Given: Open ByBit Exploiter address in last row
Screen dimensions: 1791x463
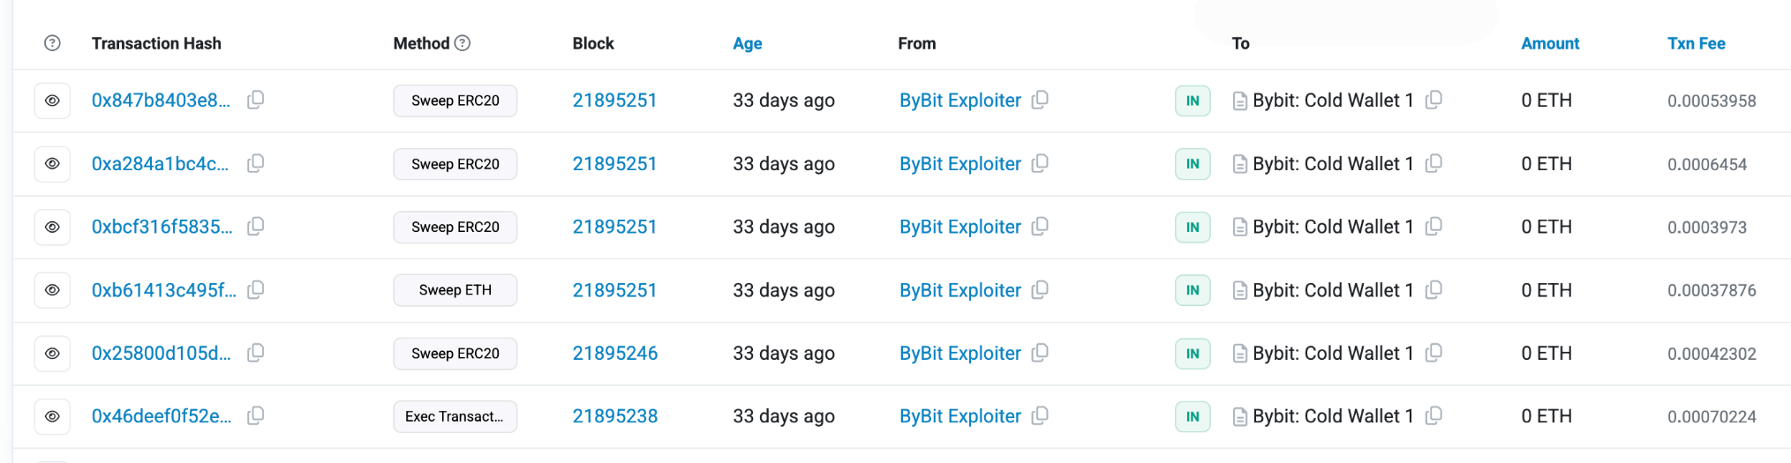Looking at the screenshot, I should pos(959,416).
